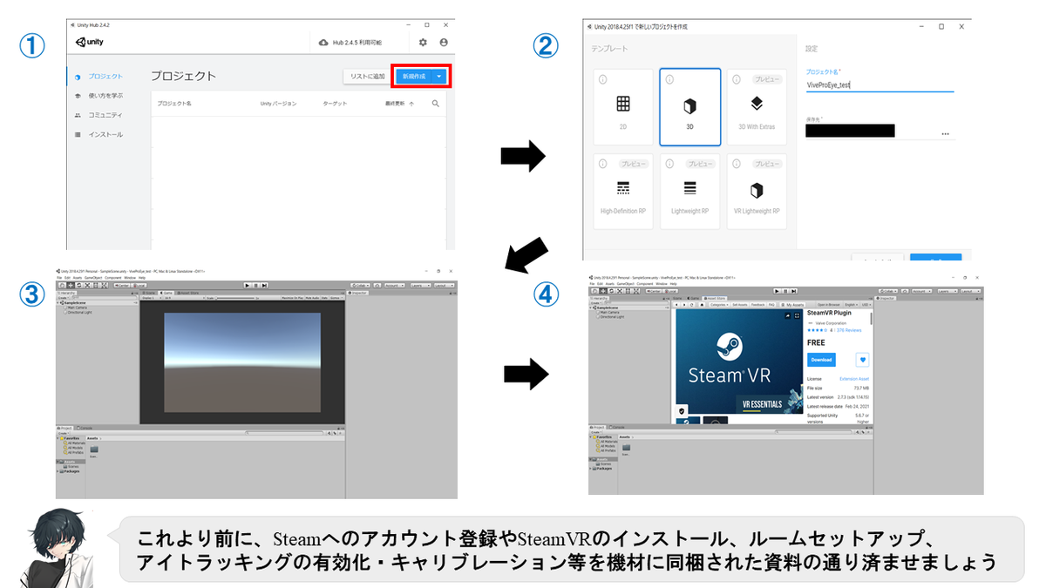
Task: Toggle Local handle mode in Asset Store editor
Action: point(671,291)
